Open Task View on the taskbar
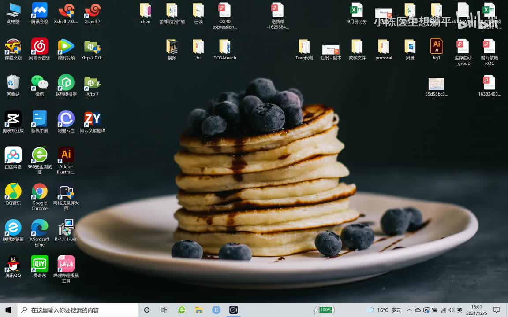The height and width of the screenshot is (317, 508). point(164,310)
